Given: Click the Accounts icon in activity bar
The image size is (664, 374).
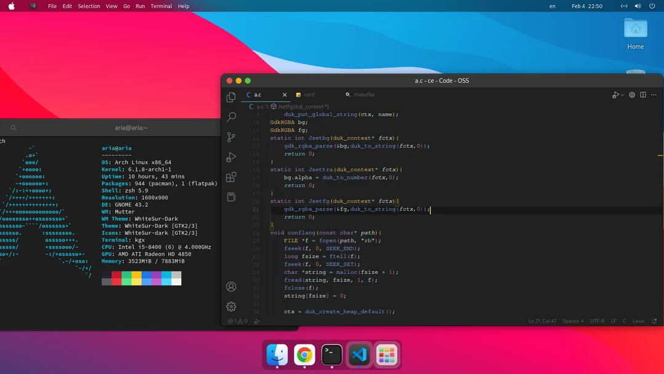Looking at the screenshot, I should 231,287.
